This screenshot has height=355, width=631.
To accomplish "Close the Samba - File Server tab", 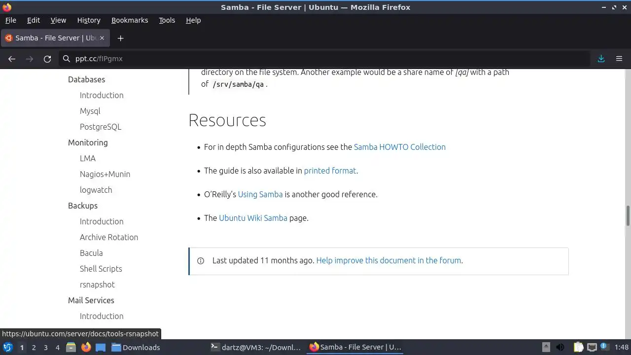I will click(102, 38).
